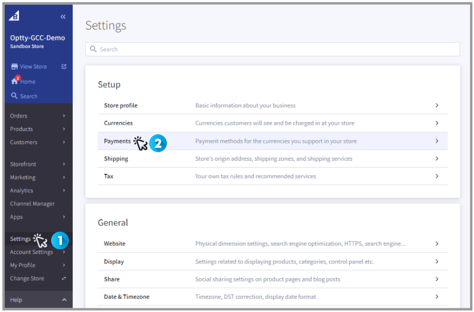Expand the Orders sidebar menu
This screenshot has height=312, width=474.
64,116
